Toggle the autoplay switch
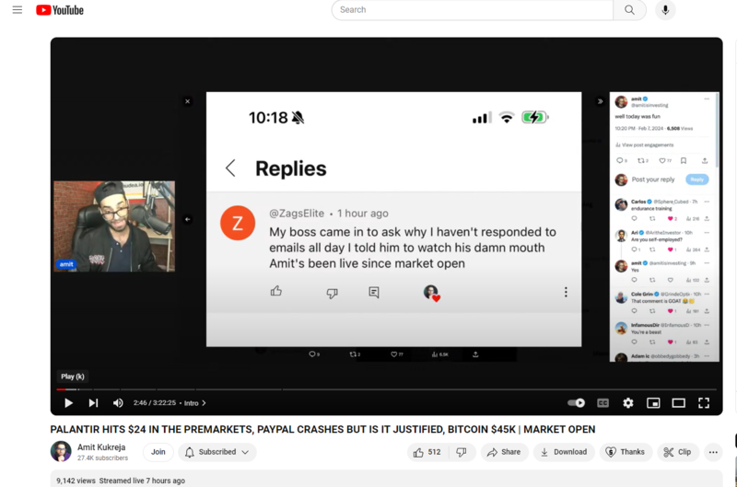 click(x=577, y=403)
